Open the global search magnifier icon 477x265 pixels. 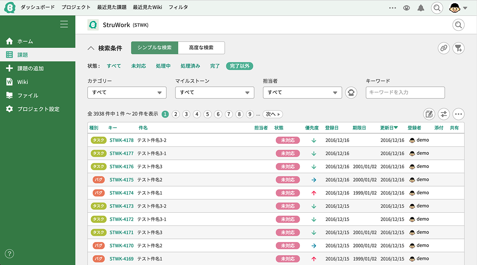pyautogui.click(x=437, y=7)
